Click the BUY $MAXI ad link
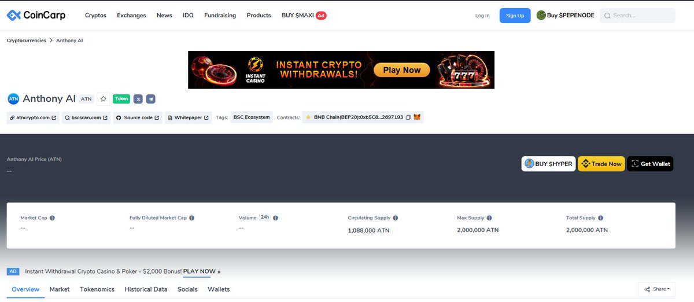694x302 pixels. pos(304,16)
